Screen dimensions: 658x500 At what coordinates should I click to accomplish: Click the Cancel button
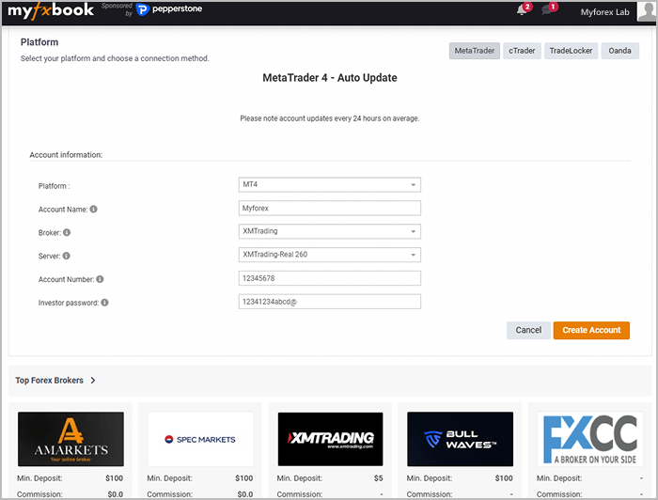tap(528, 330)
